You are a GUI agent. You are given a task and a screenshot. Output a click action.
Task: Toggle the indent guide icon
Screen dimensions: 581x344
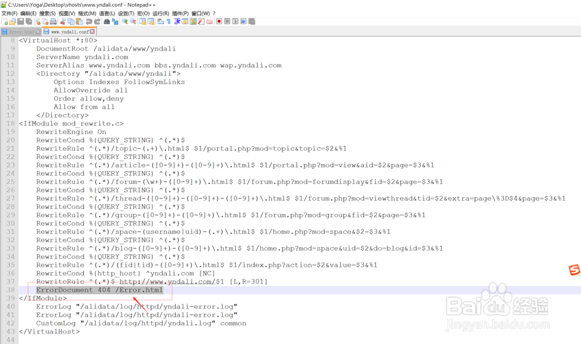coord(177,21)
